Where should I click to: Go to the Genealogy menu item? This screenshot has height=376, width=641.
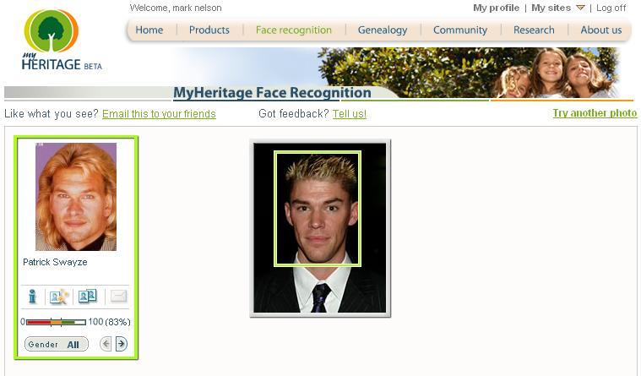click(x=383, y=30)
